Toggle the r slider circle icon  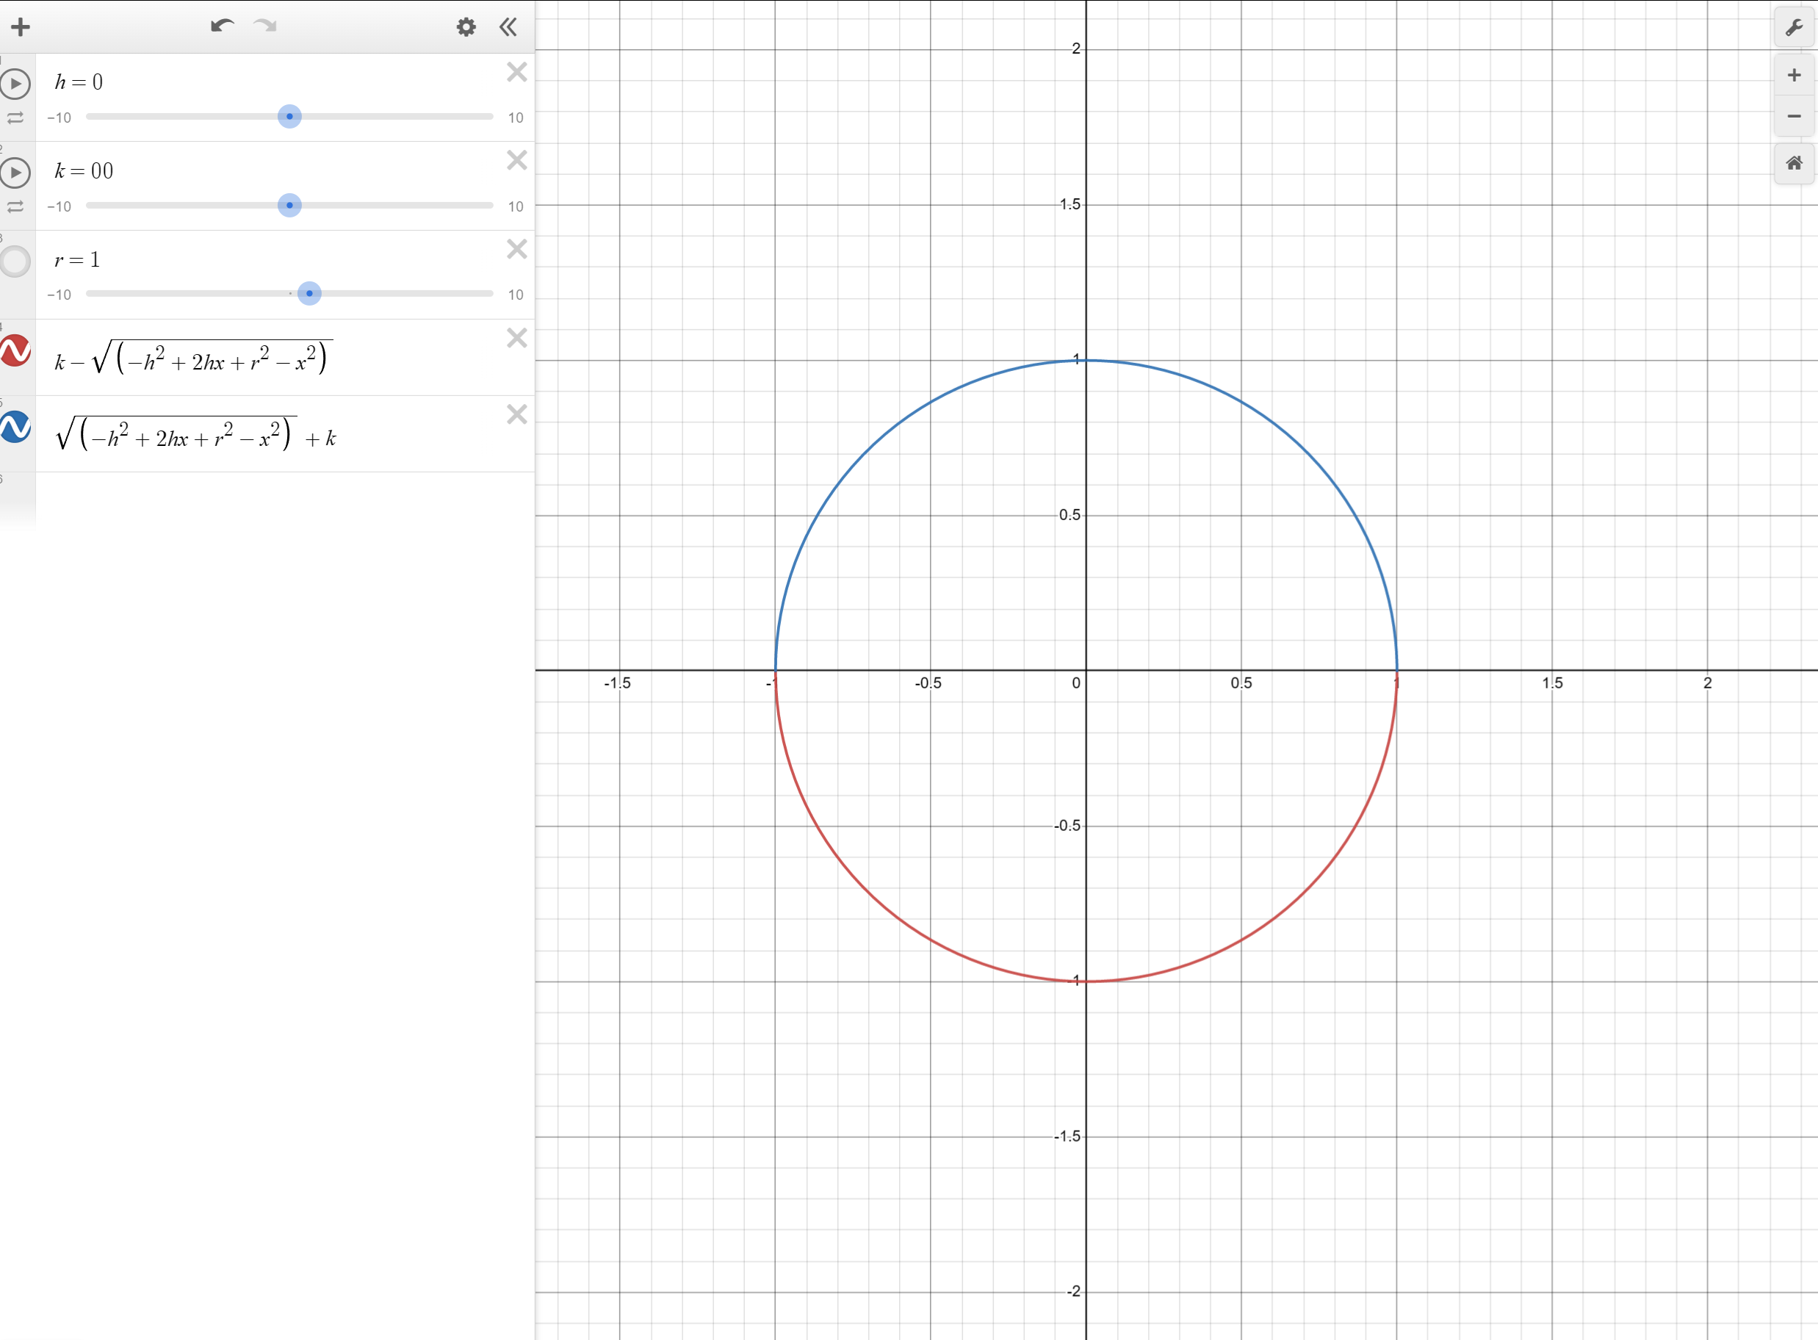[x=15, y=262]
